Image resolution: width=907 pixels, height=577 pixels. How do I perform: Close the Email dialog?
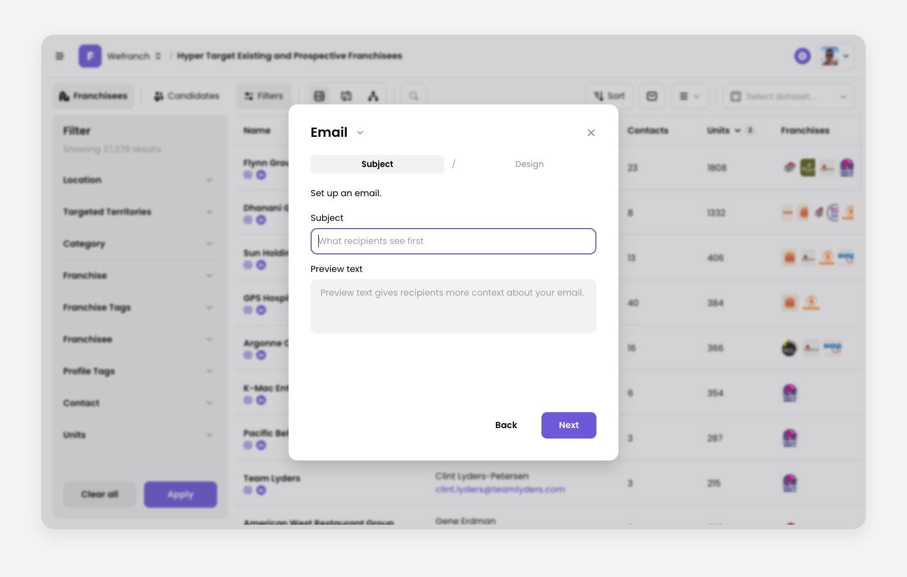[x=591, y=132]
